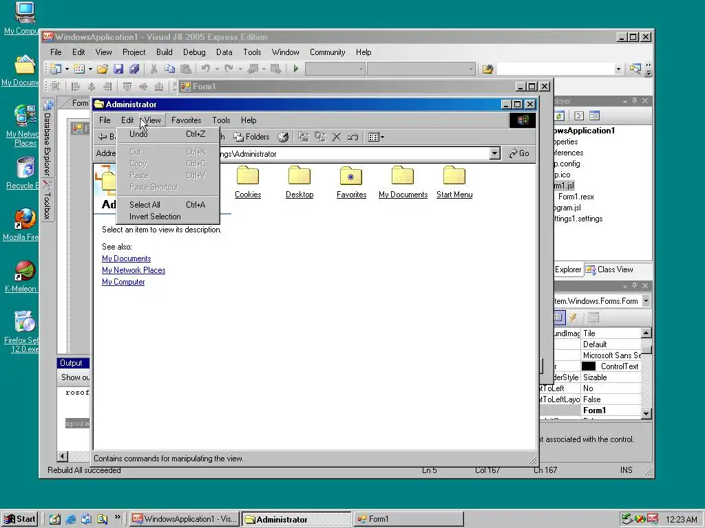The height and width of the screenshot is (528, 705).
Task: Click Save icon in Visual J# toolbar
Action: pyautogui.click(x=118, y=69)
